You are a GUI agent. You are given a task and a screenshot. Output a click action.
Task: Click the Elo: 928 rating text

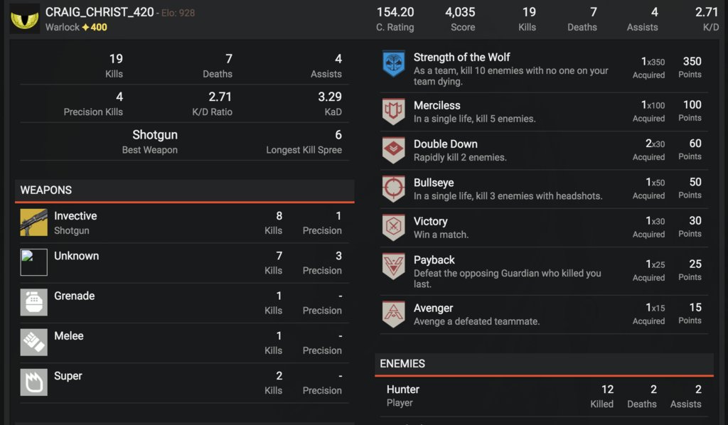click(178, 13)
